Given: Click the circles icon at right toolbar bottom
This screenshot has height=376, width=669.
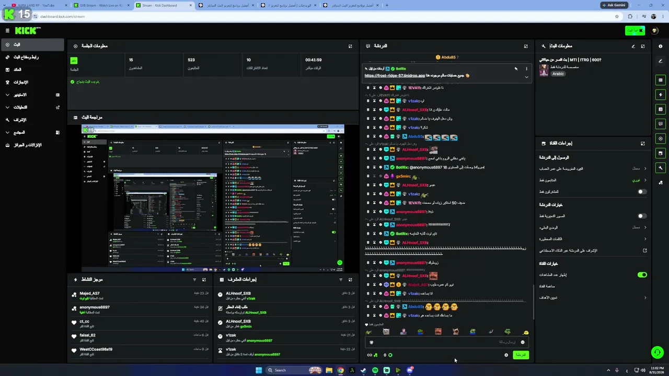Looking at the screenshot, I should 661,182.
